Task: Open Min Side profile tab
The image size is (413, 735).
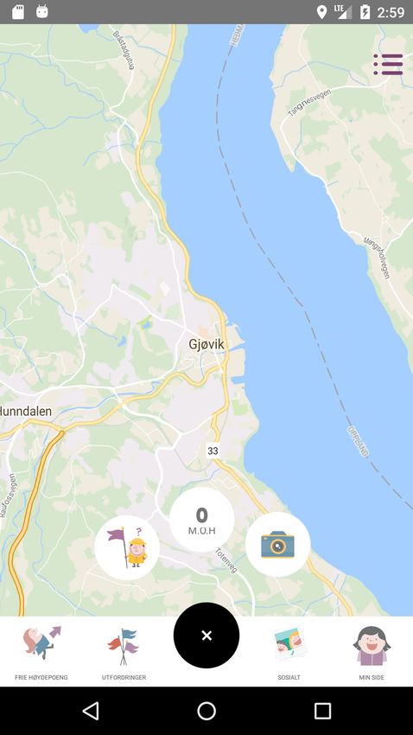Action: coord(372,653)
